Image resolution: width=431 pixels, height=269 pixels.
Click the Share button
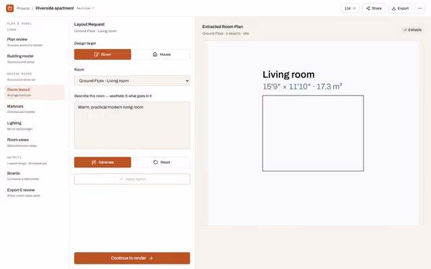point(374,9)
